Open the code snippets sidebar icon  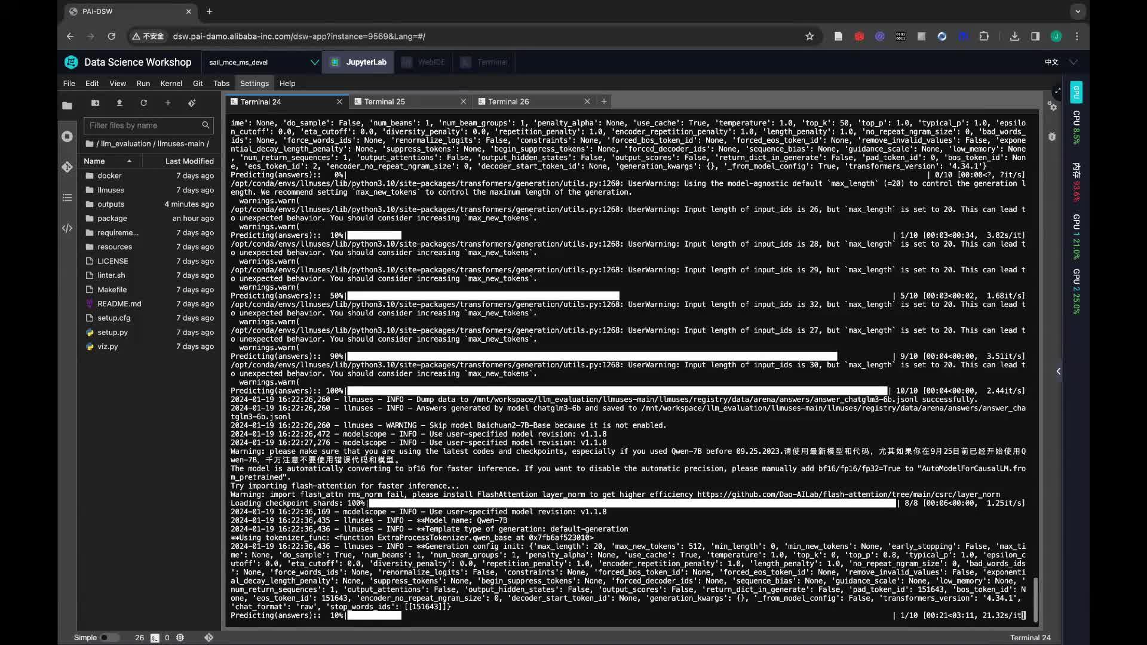coord(67,228)
